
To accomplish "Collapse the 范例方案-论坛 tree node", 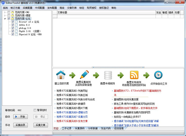I will click(5, 19).
